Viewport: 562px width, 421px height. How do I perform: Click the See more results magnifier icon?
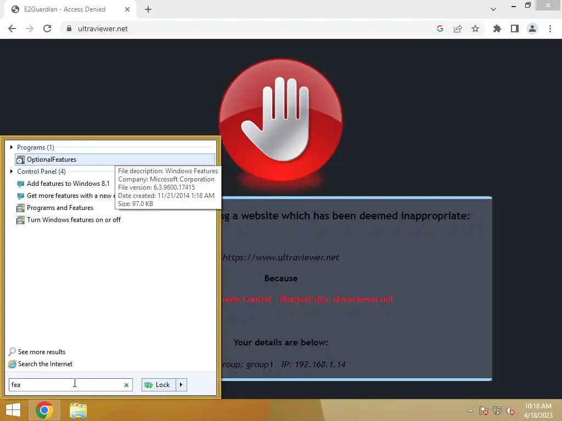coord(12,352)
